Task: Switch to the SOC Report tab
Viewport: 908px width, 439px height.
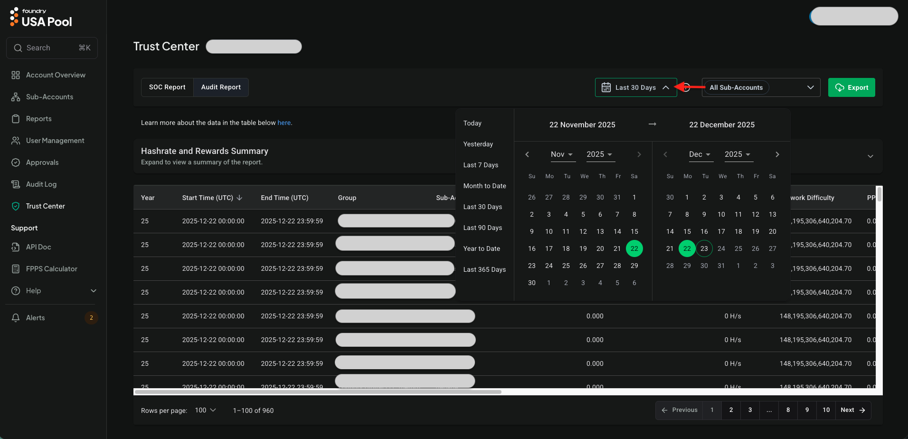Action: click(167, 87)
